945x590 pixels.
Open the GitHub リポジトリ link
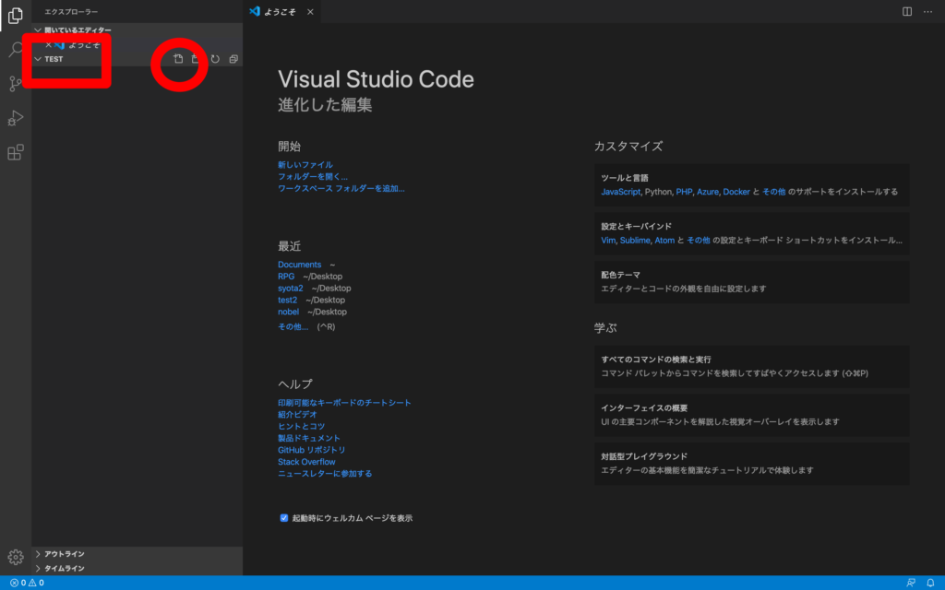[312, 450]
